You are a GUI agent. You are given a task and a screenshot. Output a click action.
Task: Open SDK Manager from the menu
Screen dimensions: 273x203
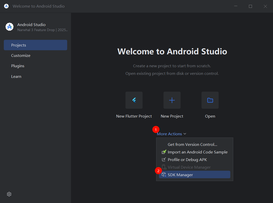(x=194, y=174)
